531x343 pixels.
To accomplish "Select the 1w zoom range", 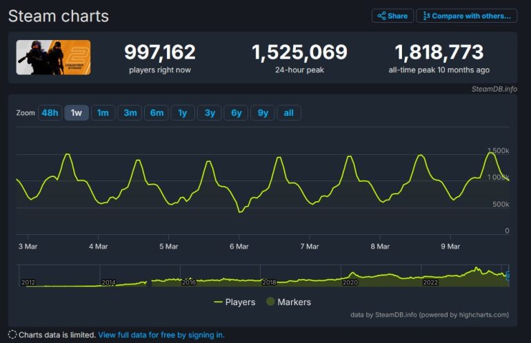I will [77, 113].
